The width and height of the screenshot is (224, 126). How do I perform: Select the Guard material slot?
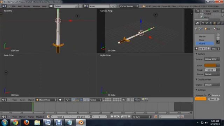click(x=205, y=43)
